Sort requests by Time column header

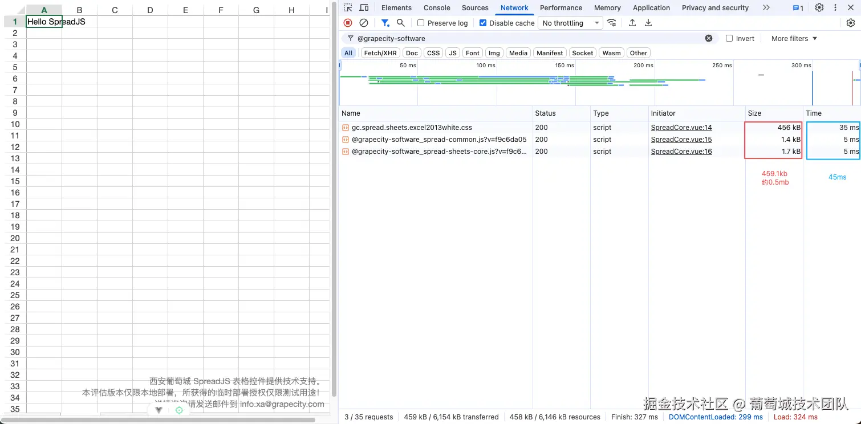(832, 113)
